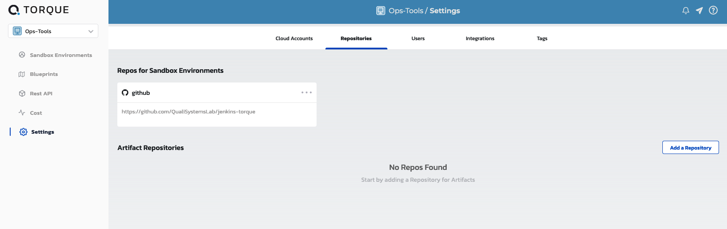Click Add a Repository button

click(691, 147)
